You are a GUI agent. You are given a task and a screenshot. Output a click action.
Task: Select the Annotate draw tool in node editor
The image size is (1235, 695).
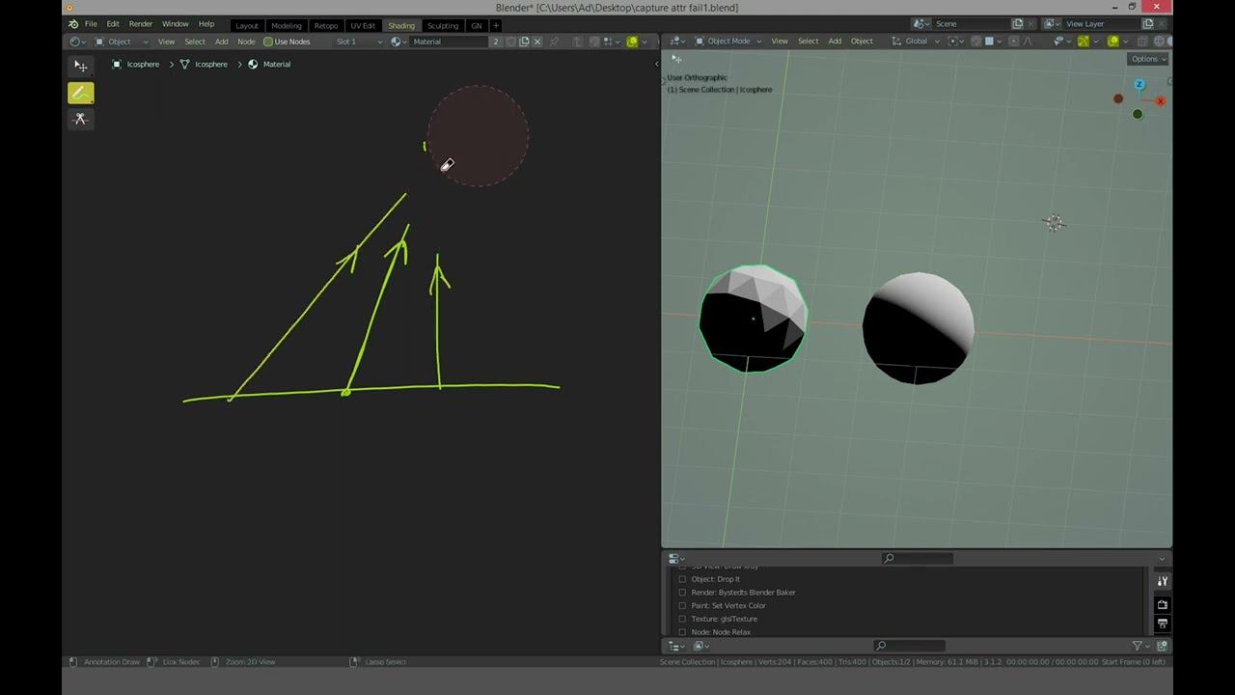[80, 93]
